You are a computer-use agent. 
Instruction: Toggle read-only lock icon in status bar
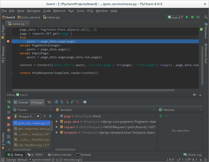pos(200,159)
